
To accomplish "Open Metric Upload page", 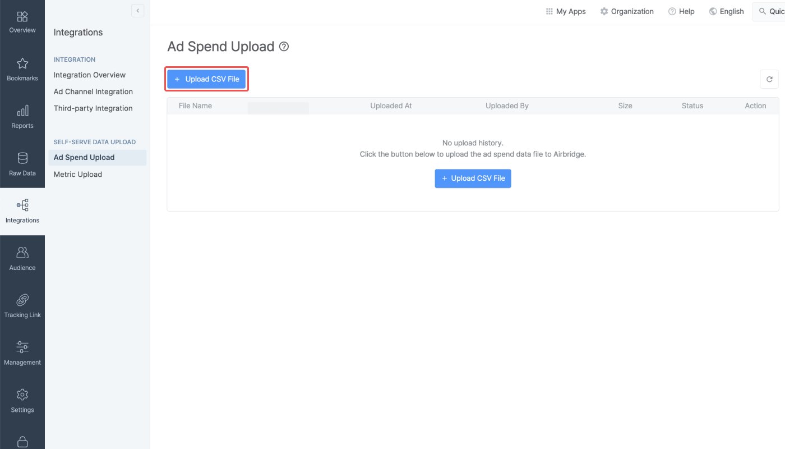I will coord(78,175).
